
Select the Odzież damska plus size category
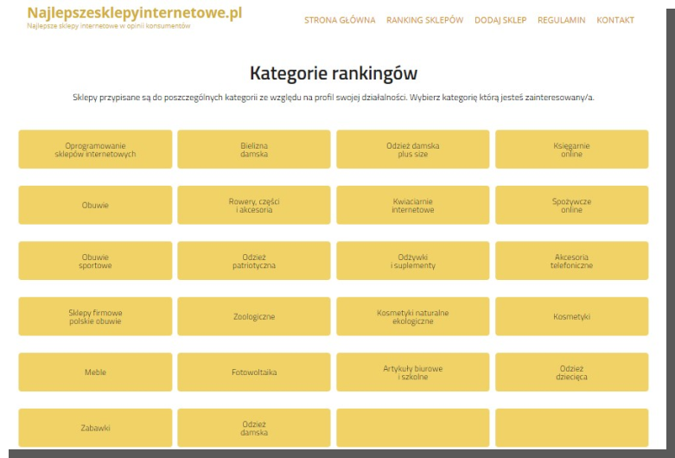pos(413,149)
